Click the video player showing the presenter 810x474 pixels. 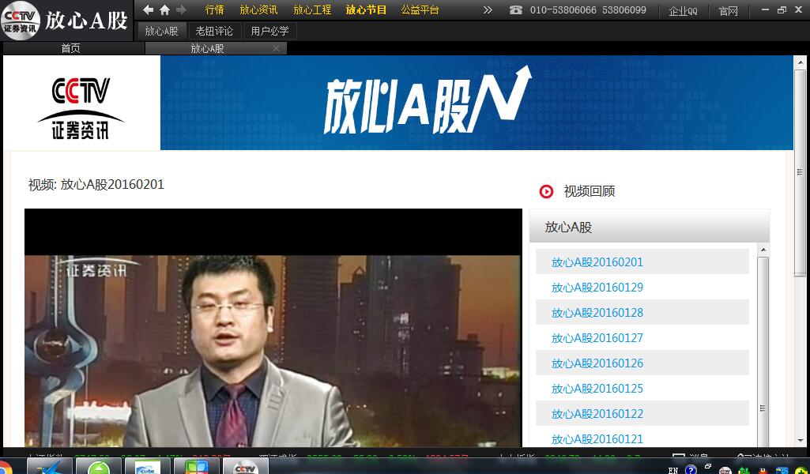[x=273, y=328]
